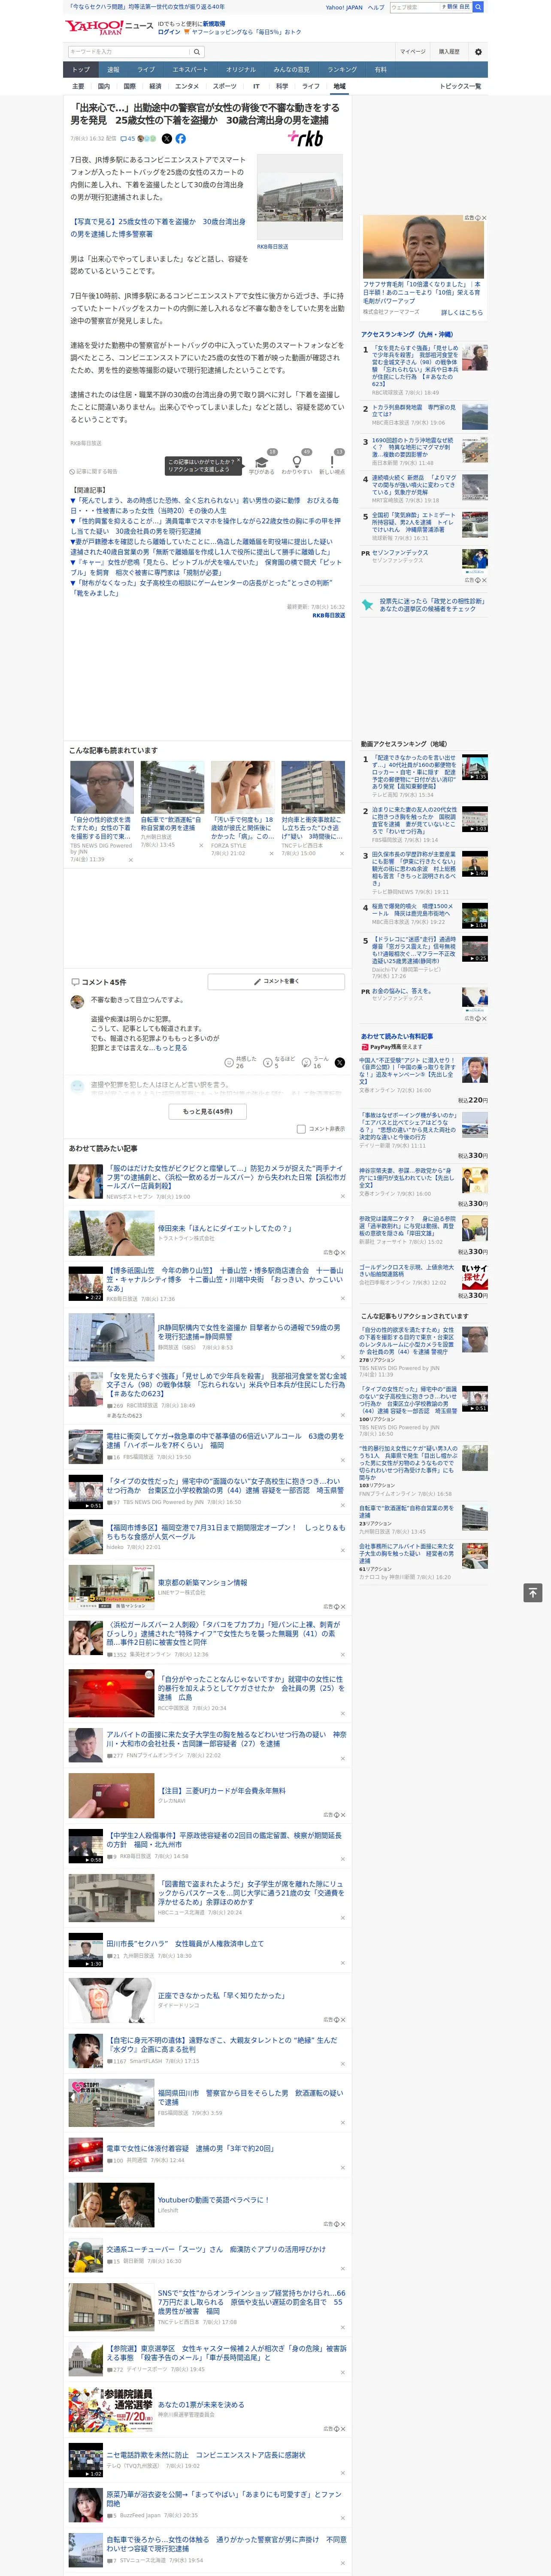
Task: Click the ログイン link
Action: 169,32
